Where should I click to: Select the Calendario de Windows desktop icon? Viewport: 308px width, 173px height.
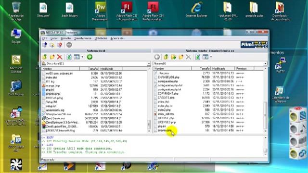pyautogui.click(x=281, y=95)
